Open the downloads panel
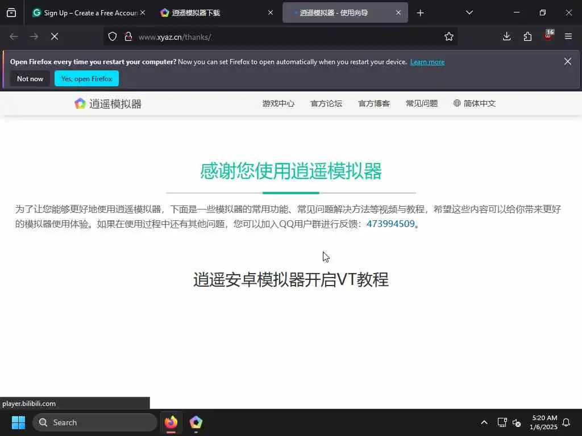Image resolution: width=582 pixels, height=436 pixels. click(x=506, y=37)
